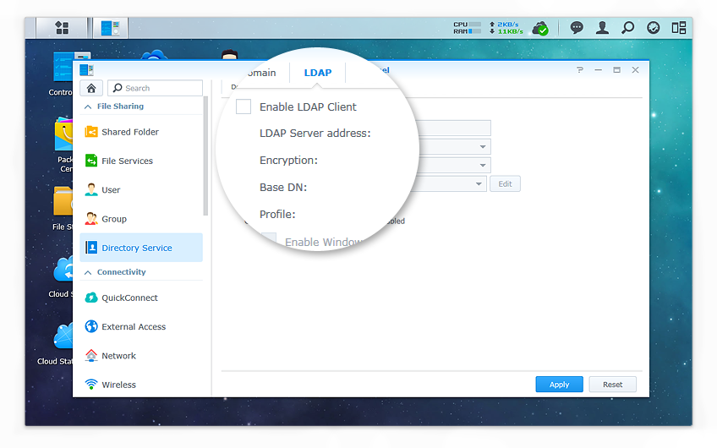
Task: Click the CPU and RAM usage indicator
Action: [x=468, y=28]
